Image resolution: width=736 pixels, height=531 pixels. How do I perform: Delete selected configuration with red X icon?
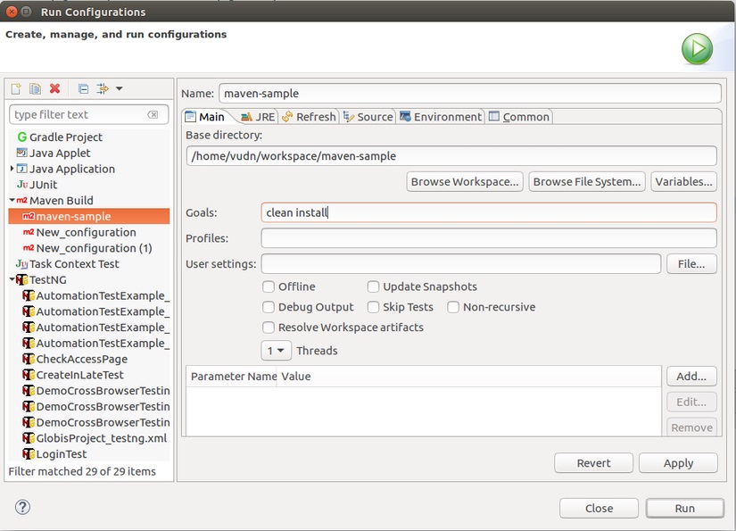(54, 88)
